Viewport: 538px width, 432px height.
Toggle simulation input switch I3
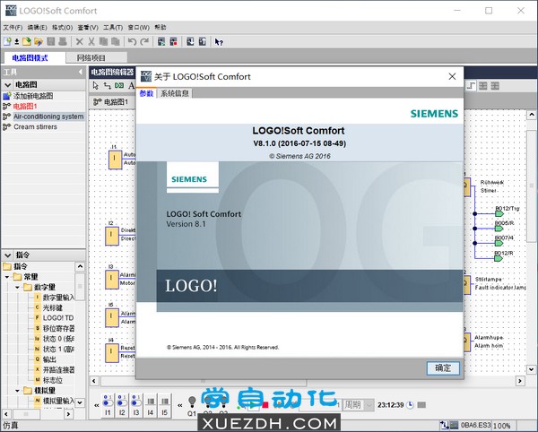136,405
